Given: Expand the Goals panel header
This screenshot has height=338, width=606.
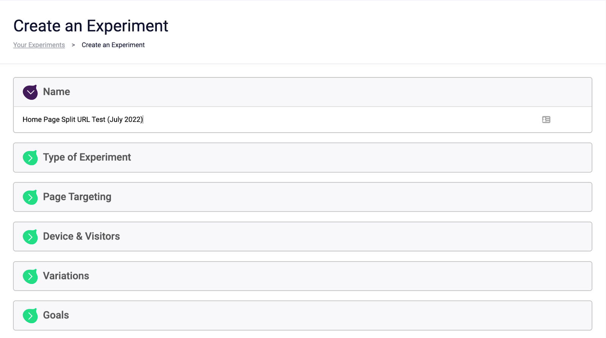Looking at the screenshot, I should (x=303, y=316).
